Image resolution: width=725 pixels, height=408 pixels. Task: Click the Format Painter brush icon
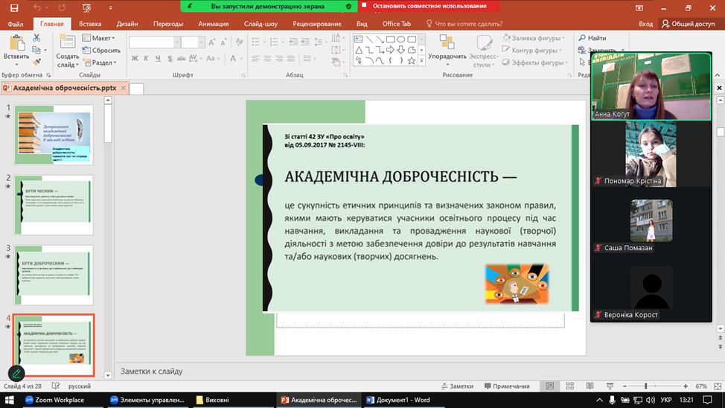pyautogui.click(x=38, y=63)
